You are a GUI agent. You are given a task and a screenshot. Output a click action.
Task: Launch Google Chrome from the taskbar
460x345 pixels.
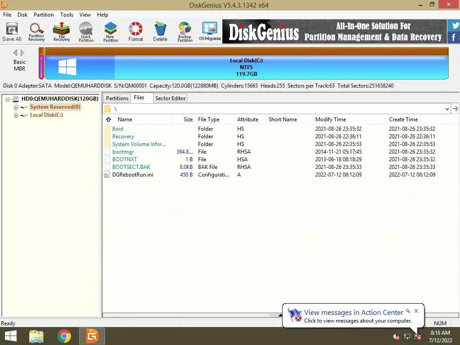tap(64, 336)
